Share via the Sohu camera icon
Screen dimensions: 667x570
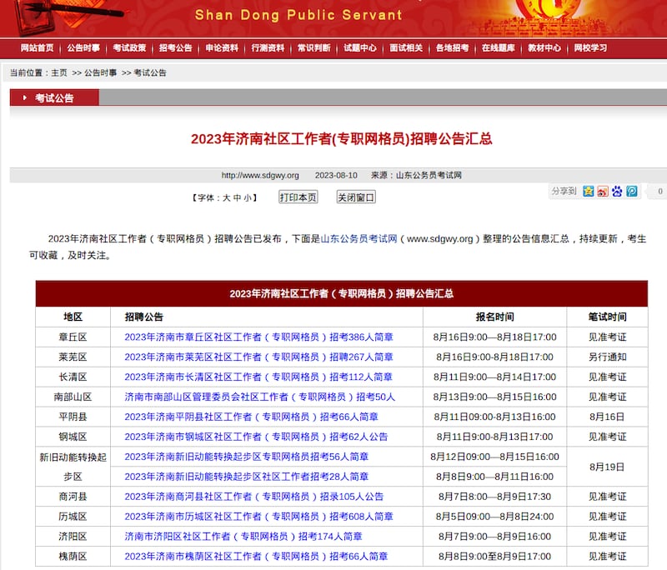pos(602,192)
